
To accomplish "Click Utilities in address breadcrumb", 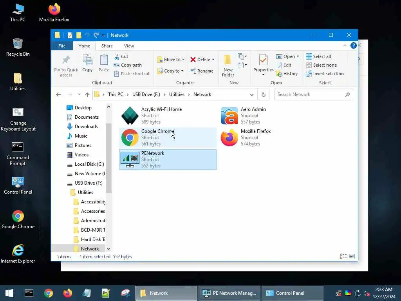I will (x=177, y=94).
